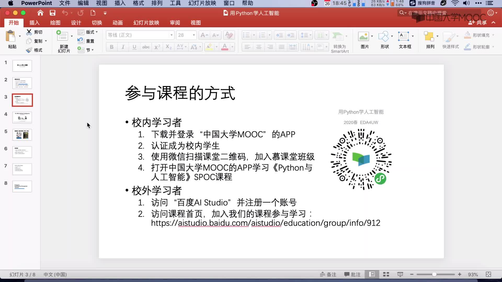Click the Home icon in title bar
The width and height of the screenshot is (502, 282).
(40, 13)
